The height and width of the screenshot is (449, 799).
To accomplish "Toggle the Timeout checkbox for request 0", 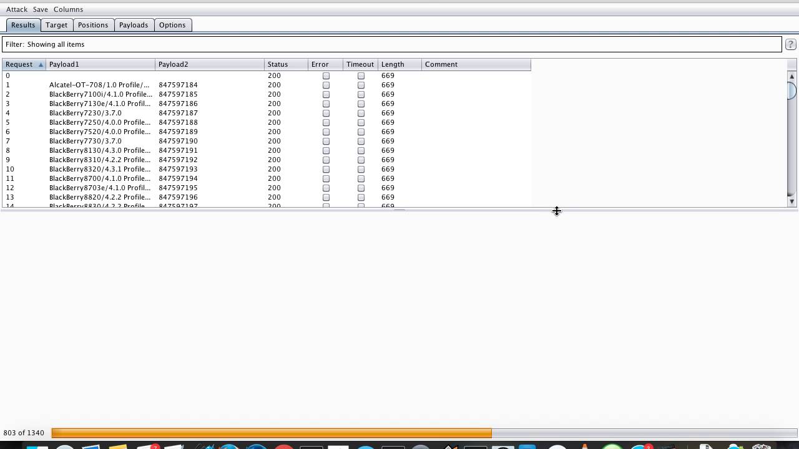I will (x=361, y=75).
